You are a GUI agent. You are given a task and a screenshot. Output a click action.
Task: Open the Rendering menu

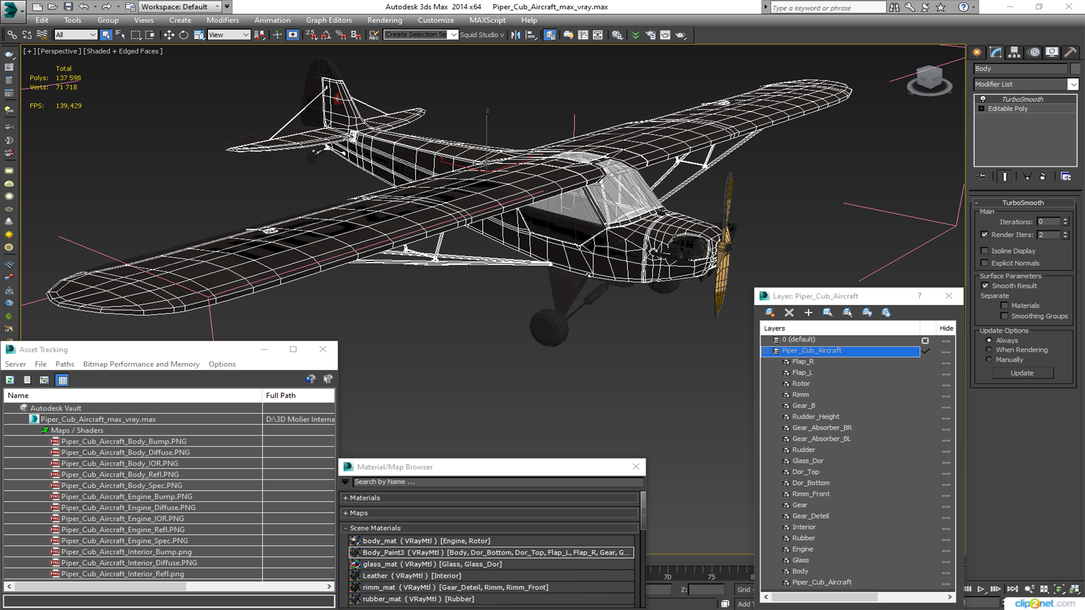(384, 20)
